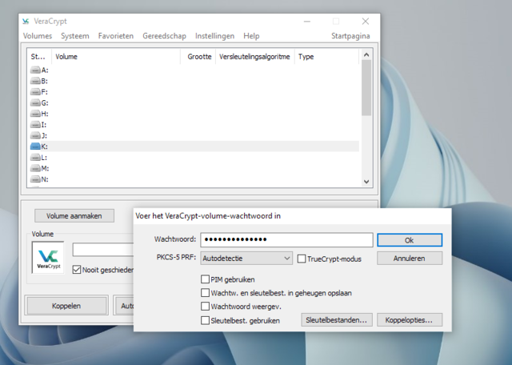Click Volume aanmaken button
The width and height of the screenshot is (512, 365).
(x=74, y=215)
